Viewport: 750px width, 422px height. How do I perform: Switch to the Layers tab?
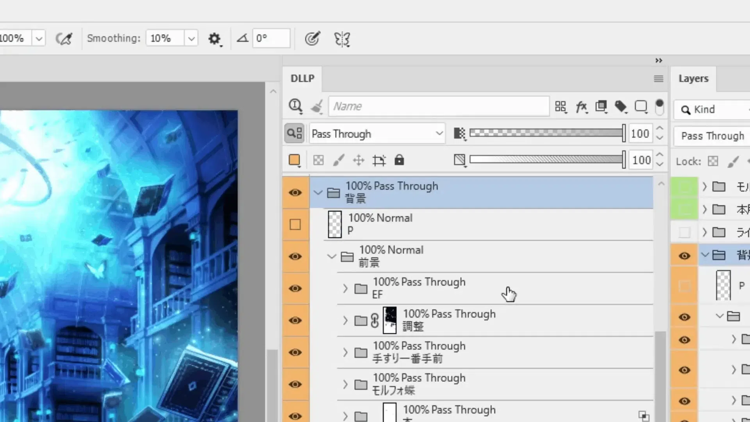coord(693,79)
